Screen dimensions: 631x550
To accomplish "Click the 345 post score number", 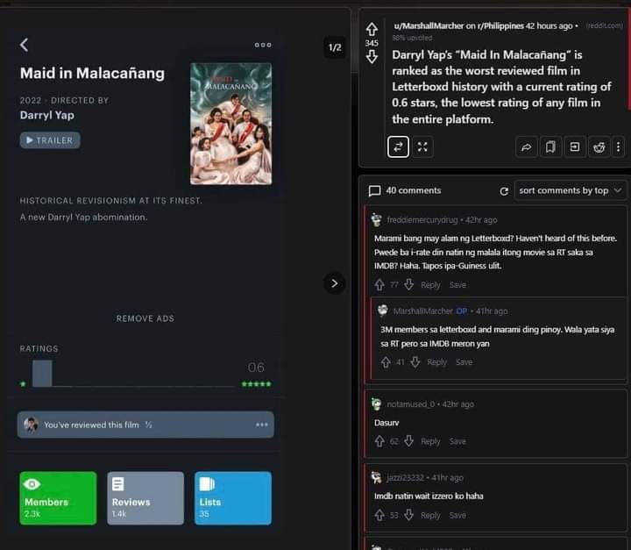I will pyautogui.click(x=372, y=43).
